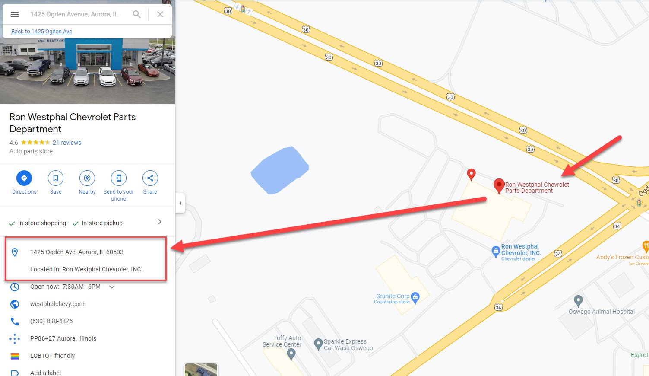
Task: Share this location via Share icon
Action: 150,178
